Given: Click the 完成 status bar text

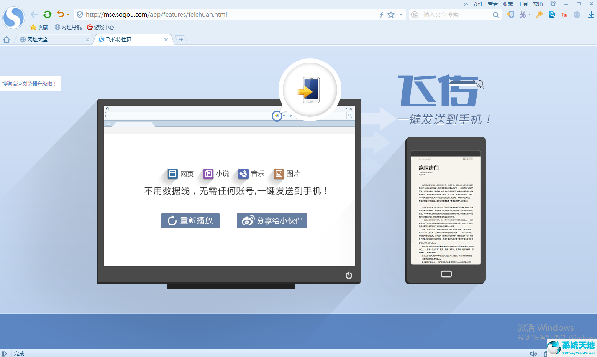Looking at the screenshot, I should point(19,354).
